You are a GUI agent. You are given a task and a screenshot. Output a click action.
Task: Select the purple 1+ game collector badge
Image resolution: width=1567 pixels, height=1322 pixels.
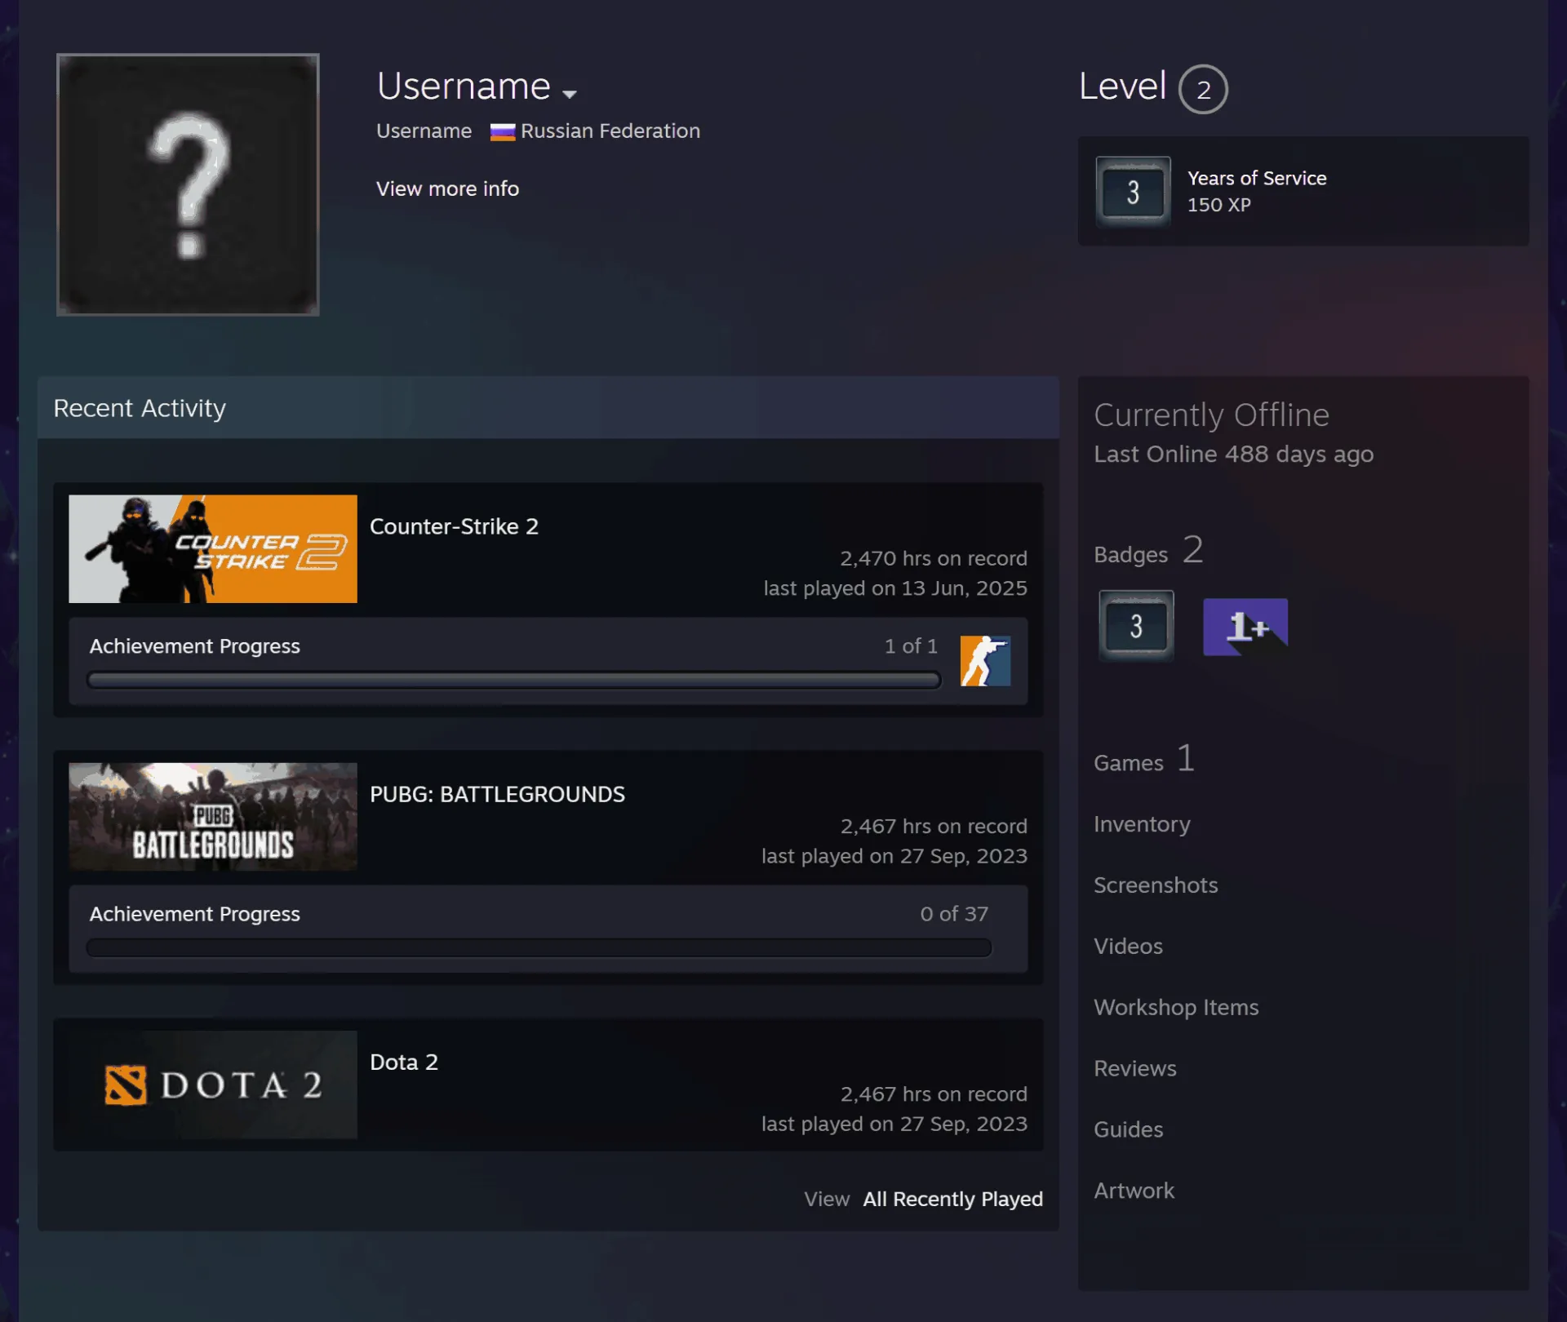[1245, 626]
